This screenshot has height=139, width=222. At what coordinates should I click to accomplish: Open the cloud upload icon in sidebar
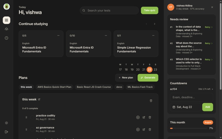7,29
